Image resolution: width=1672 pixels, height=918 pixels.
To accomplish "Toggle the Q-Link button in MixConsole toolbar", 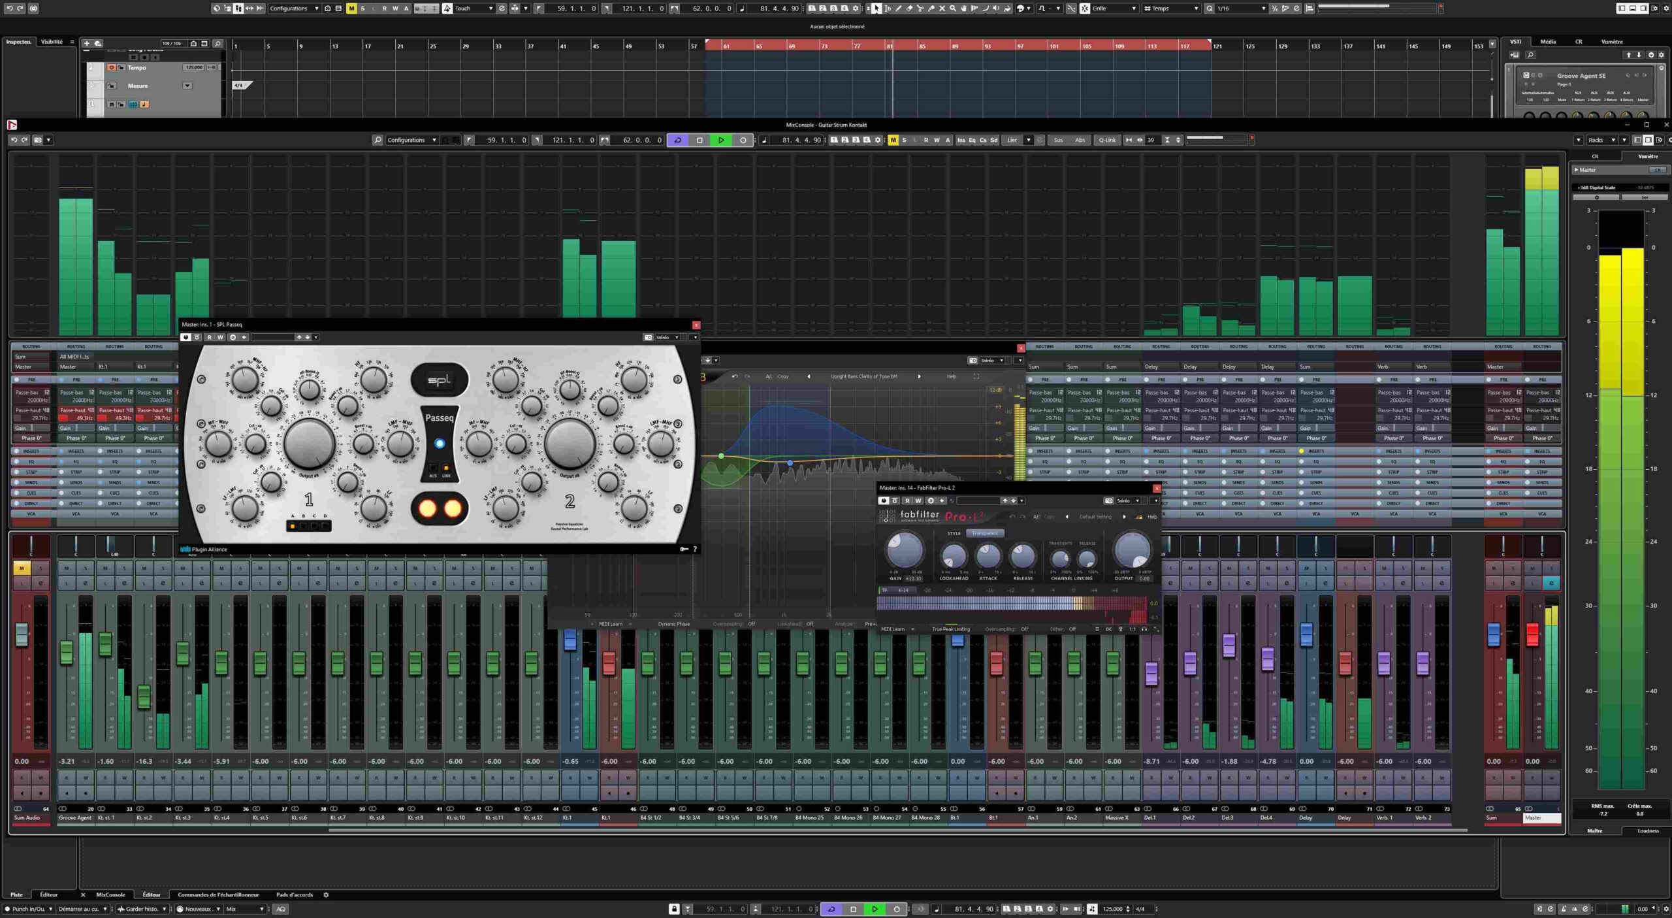I will [x=1107, y=140].
